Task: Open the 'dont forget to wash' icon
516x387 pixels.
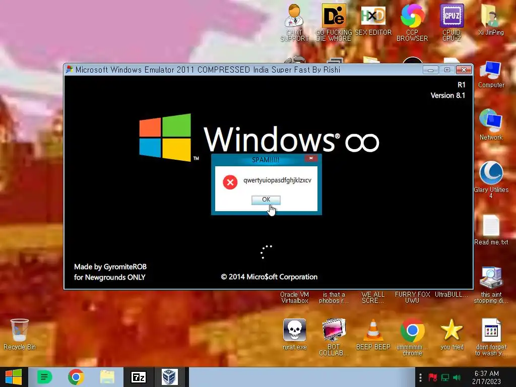Action: (491, 337)
